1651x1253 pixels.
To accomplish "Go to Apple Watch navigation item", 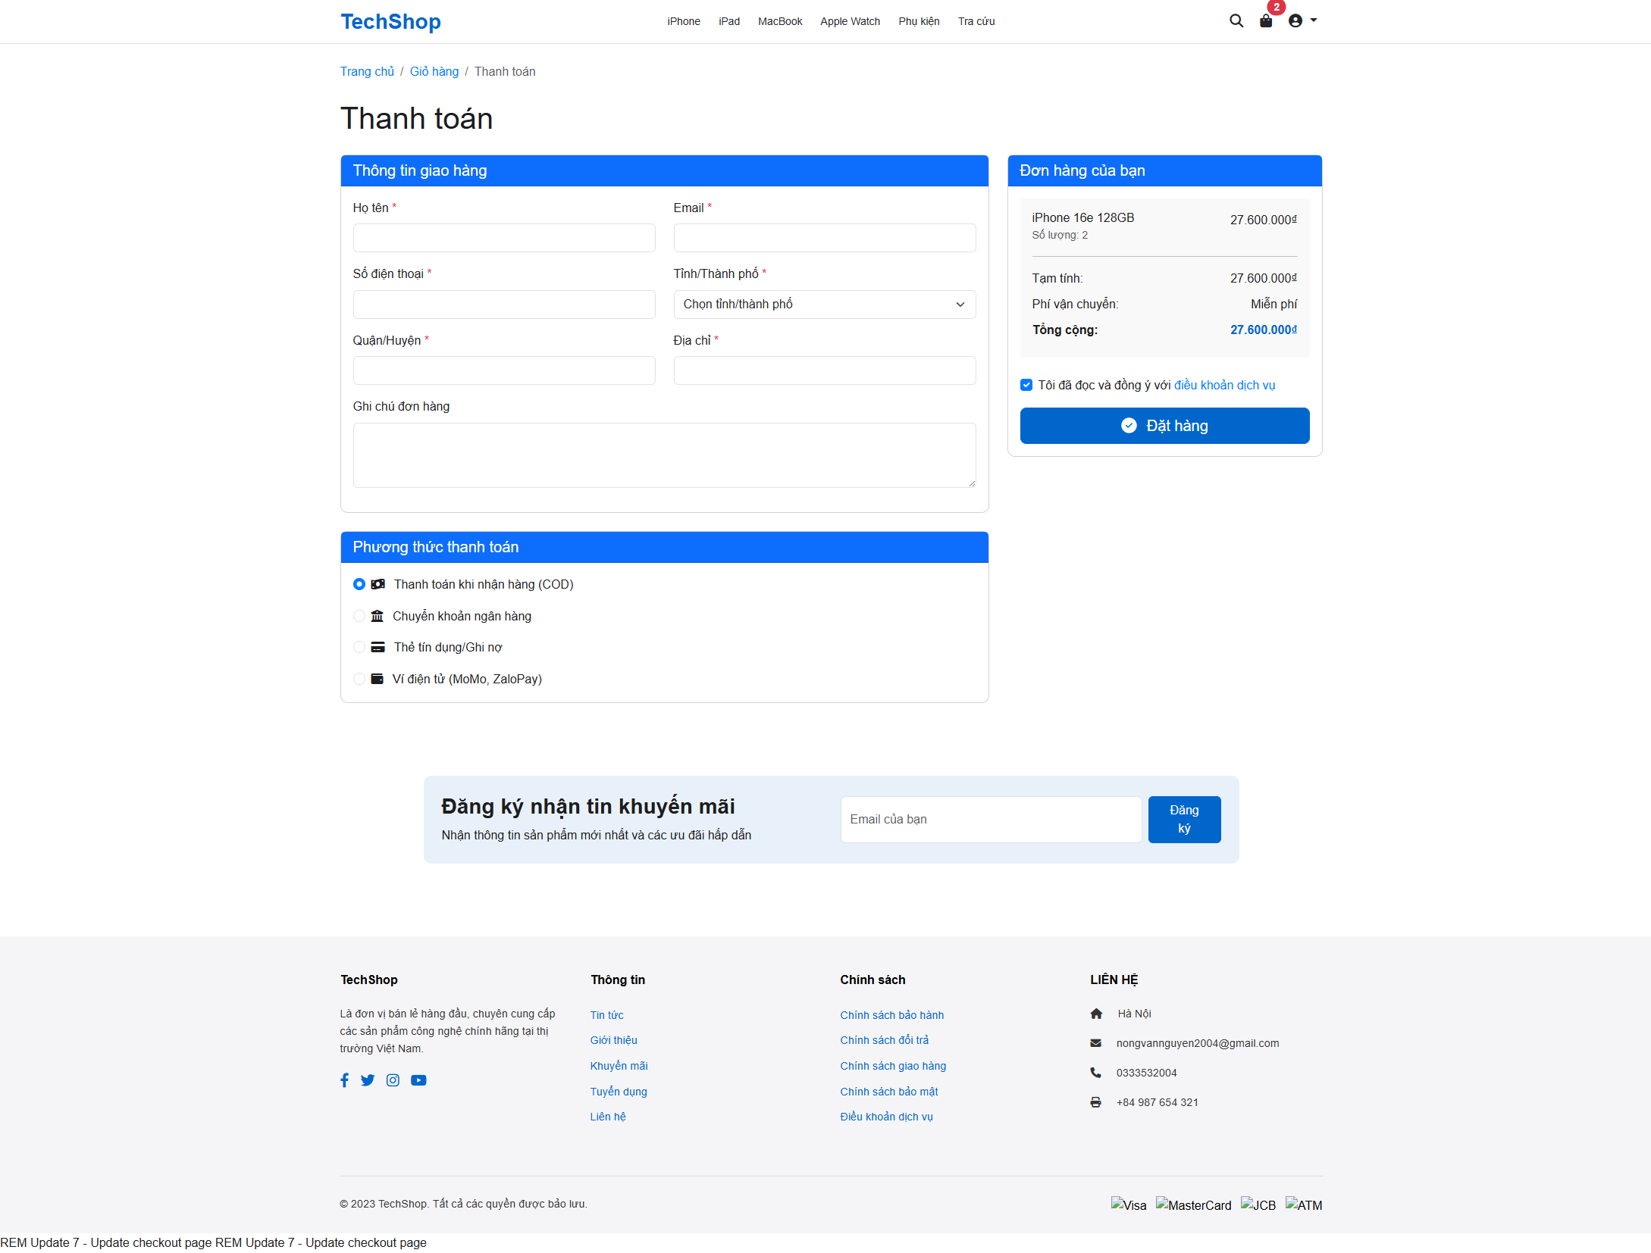I will coord(850,21).
